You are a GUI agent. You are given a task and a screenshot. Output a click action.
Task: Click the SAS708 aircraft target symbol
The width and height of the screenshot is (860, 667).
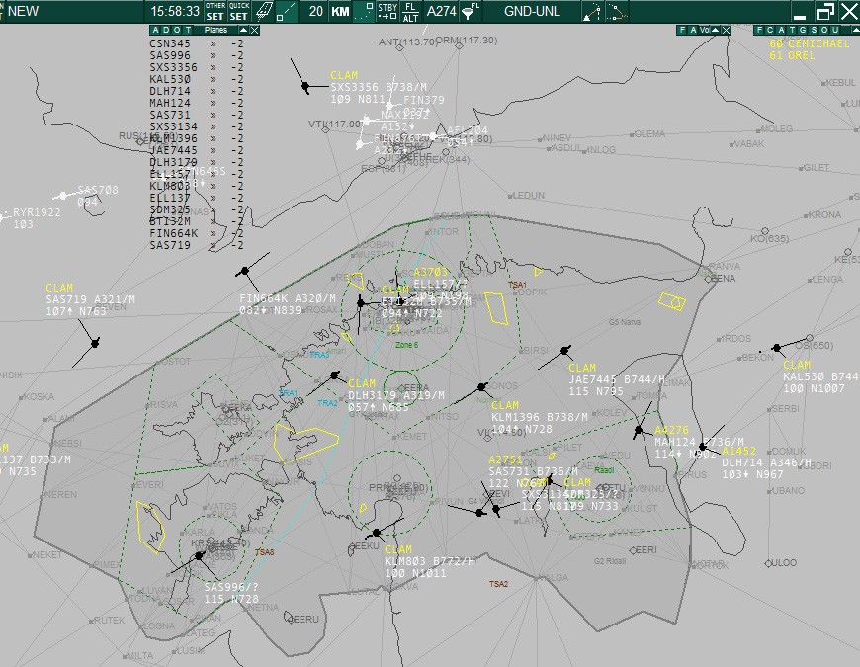tap(63, 196)
